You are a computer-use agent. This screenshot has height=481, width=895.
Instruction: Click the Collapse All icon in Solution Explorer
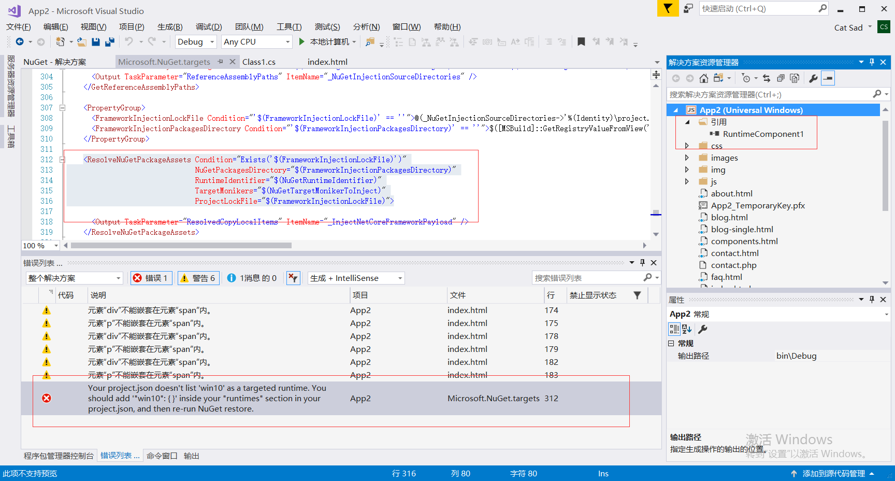781,78
